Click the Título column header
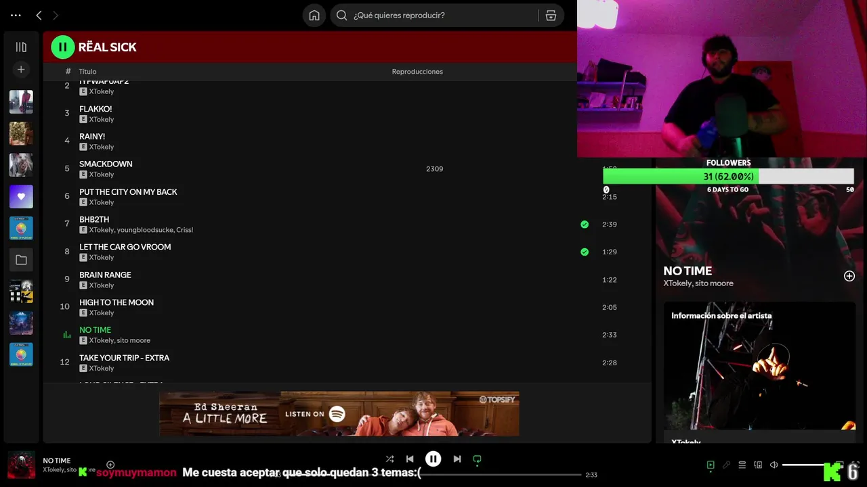Screen dimensions: 867x487 click(87, 72)
